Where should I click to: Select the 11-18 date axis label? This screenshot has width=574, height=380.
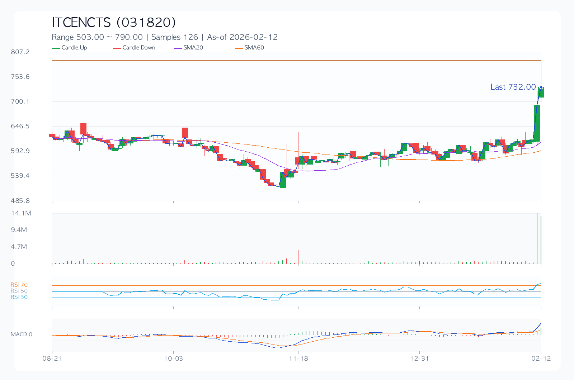298,358
